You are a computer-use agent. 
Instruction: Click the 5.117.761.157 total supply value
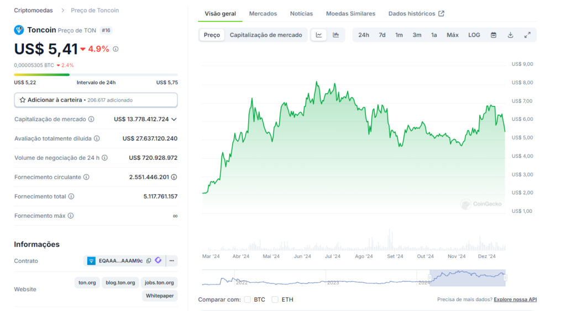click(x=160, y=196)
